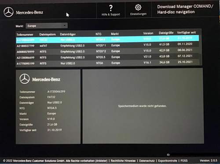This screenshot has height=164, width=220.
Task: Click Download Manager COMAND title
Action: click(x=185, y=9)
